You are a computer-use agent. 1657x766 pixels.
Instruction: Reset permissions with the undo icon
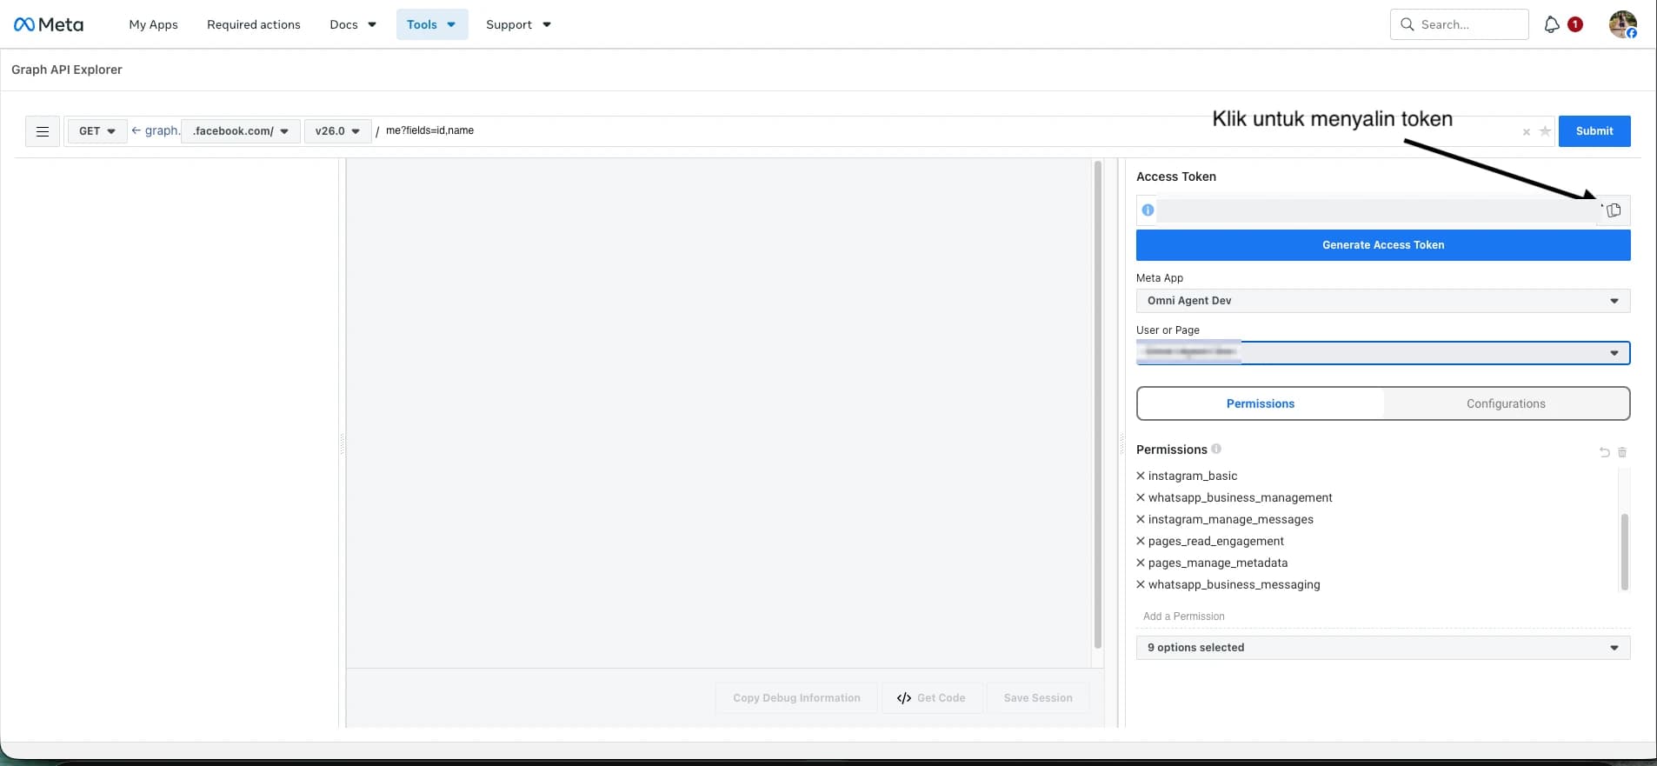[x=1604, y=452]
